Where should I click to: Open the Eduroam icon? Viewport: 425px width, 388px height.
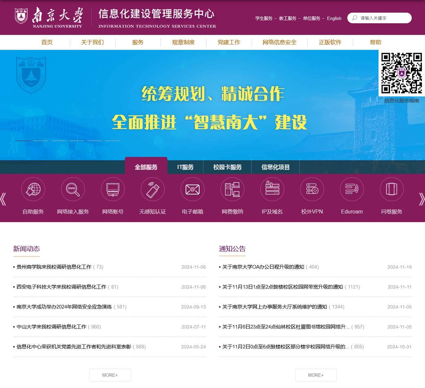click(352, 189)
